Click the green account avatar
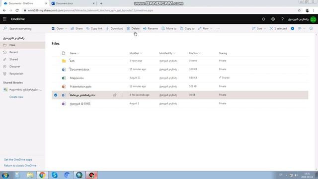This screenshot has width=318, height=179. pos(313,19)
